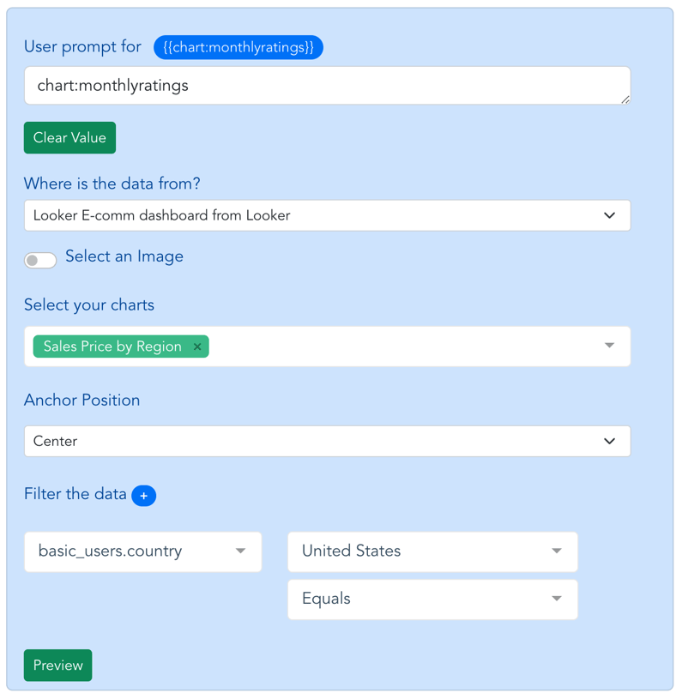
Task: Click the chevron on the data source selector
Action: coord(611,215)
